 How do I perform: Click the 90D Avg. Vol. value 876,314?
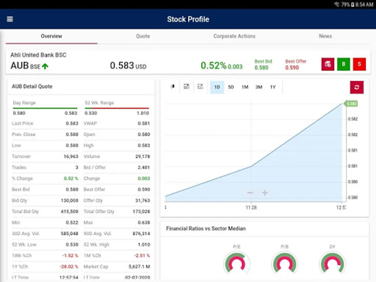tap(141, 234)
